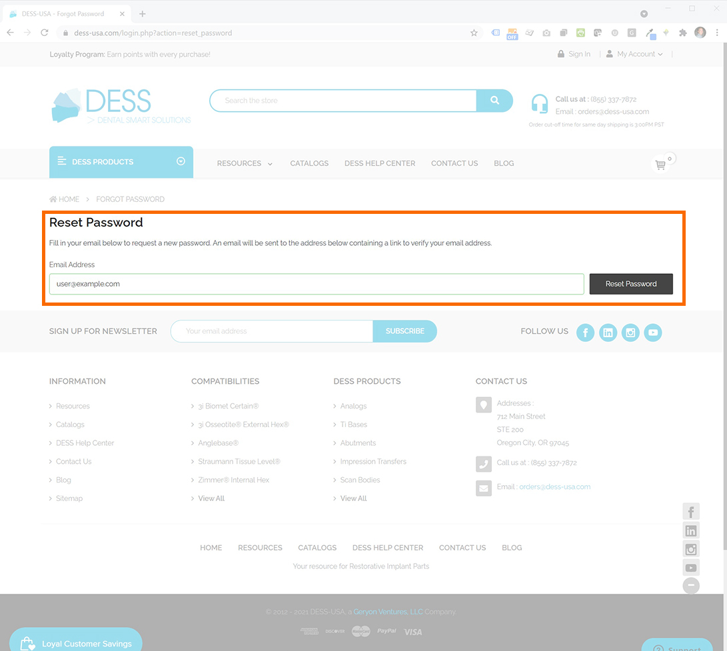The height and width of the screenshot is (651, 727).
Task: Reload the page with the refresh icon
Action: (x=45, y=33)
